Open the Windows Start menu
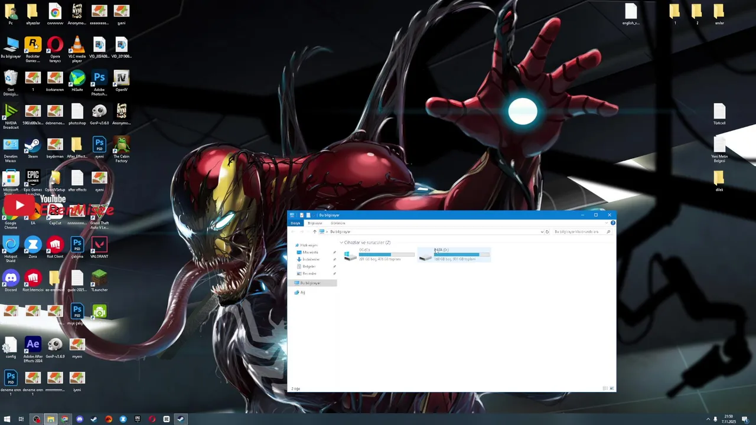Image resolution: width=756 pixels, height=425 pixels. [6, 419]
